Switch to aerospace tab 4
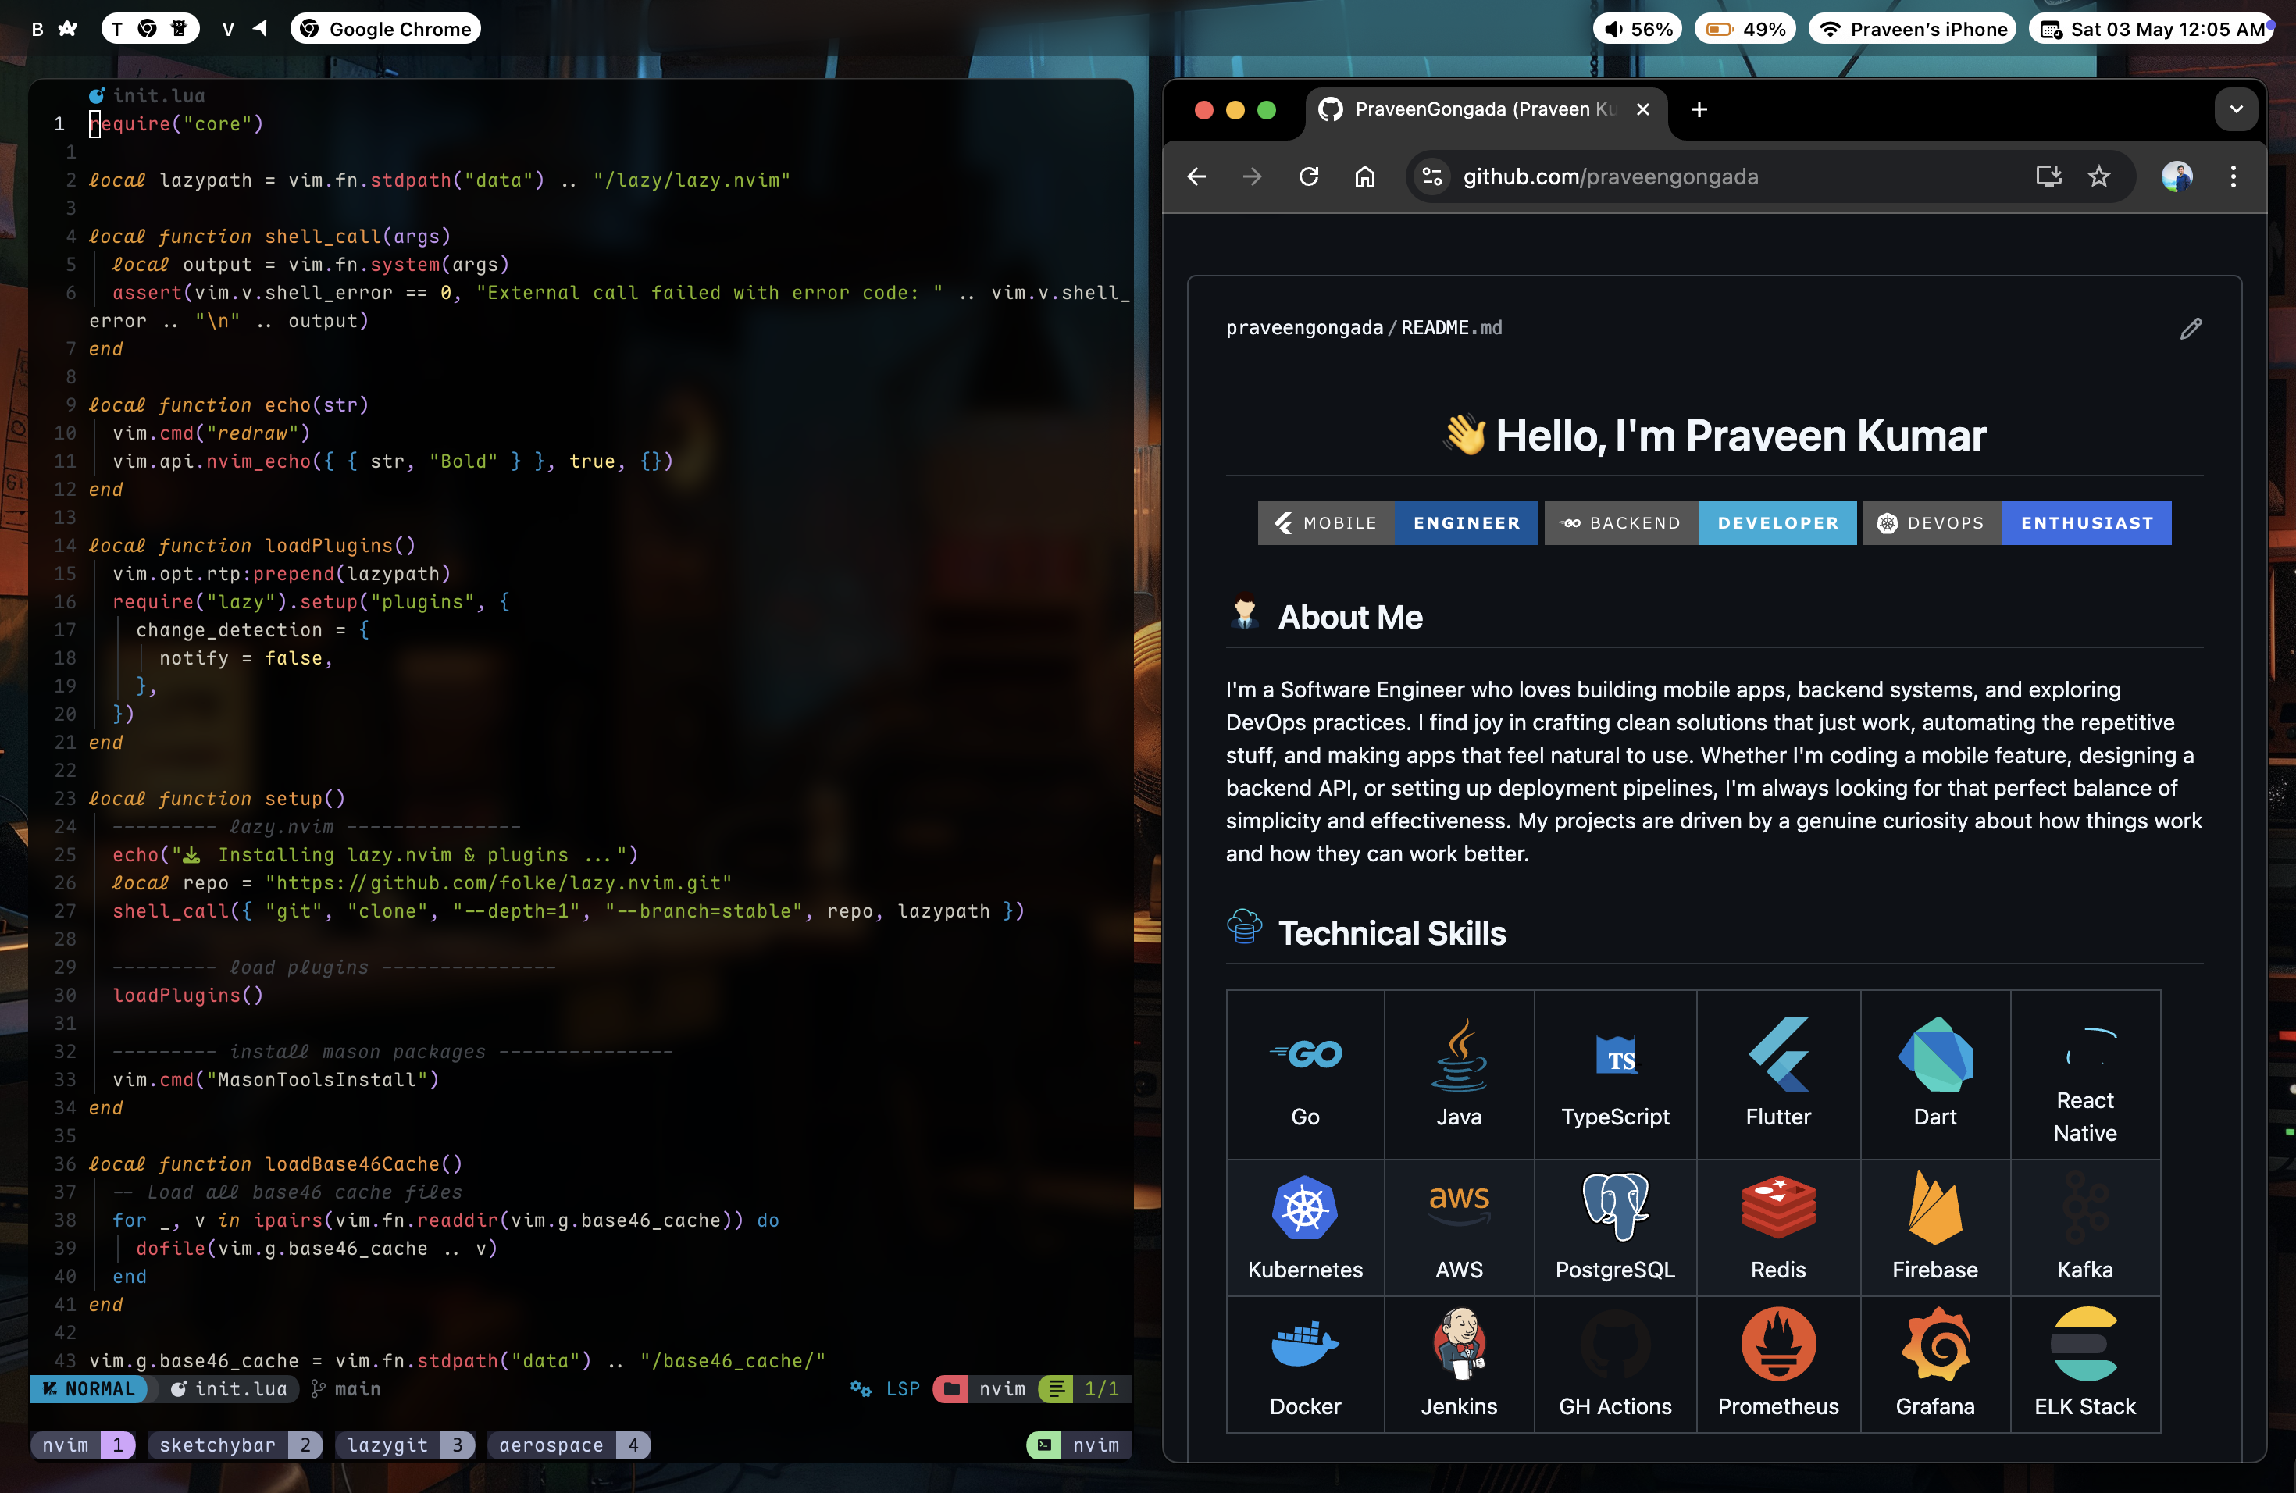 click(x=569, y=1445)
